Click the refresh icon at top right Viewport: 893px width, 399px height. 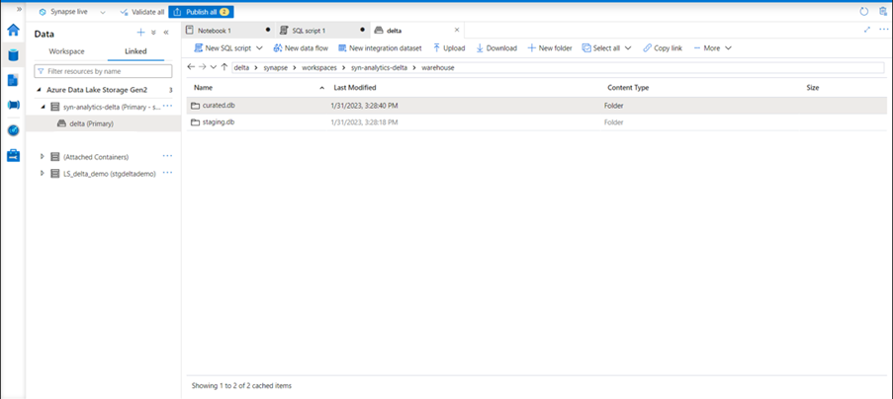coord(863,12)
